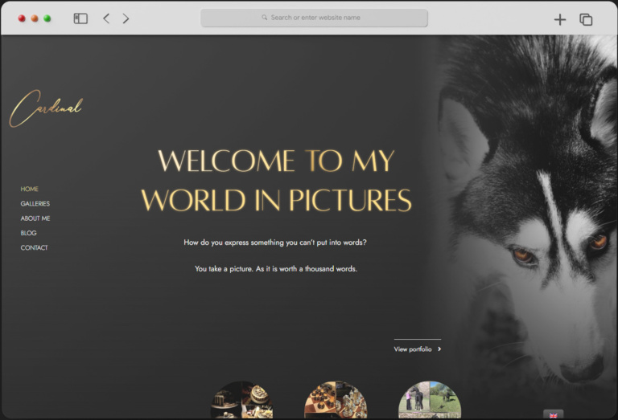This screenshot has width=618, height=420.
Task: Navigate to the CONTACT page
Action: point(34,247)
